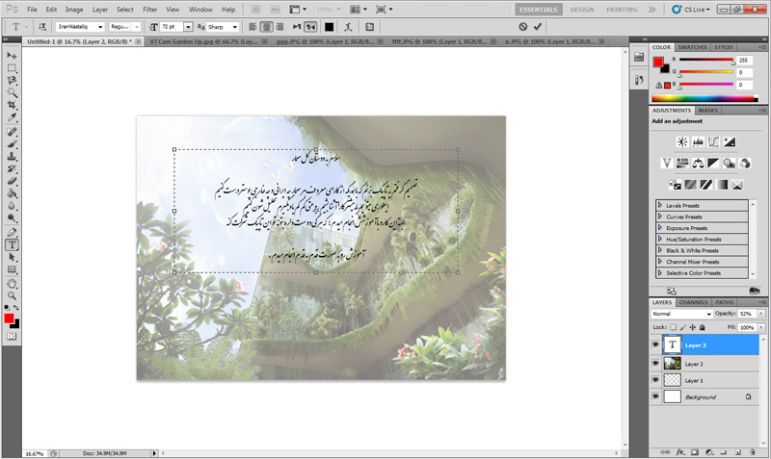Open the Normal blending mode dropdown
The height and width of the screenshot is (459, 771).
[680, 314]
